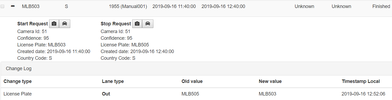Click new value MLB503 in change log
392x100 pixels.
click(x=268, y=94)
